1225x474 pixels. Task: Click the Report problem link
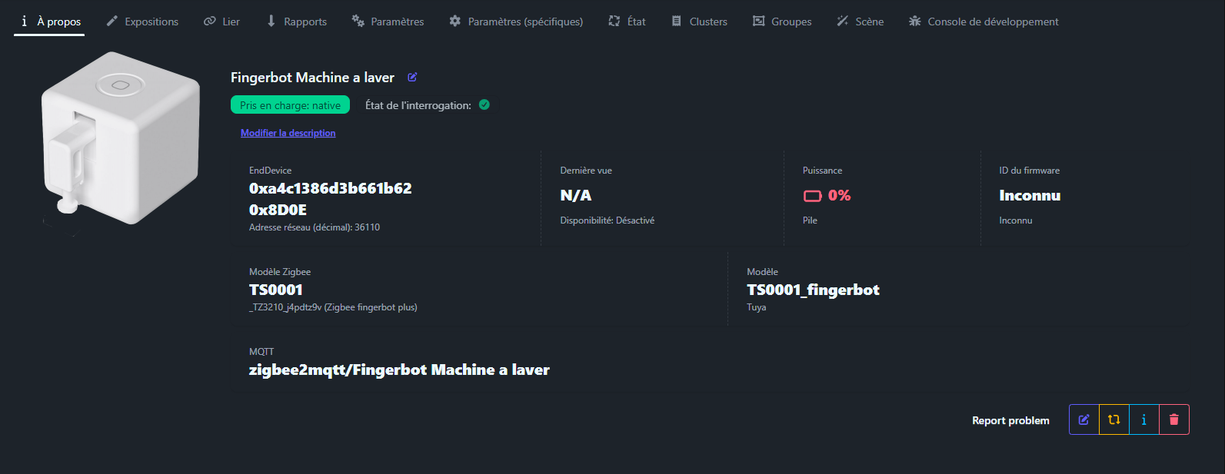(1010, 420)
